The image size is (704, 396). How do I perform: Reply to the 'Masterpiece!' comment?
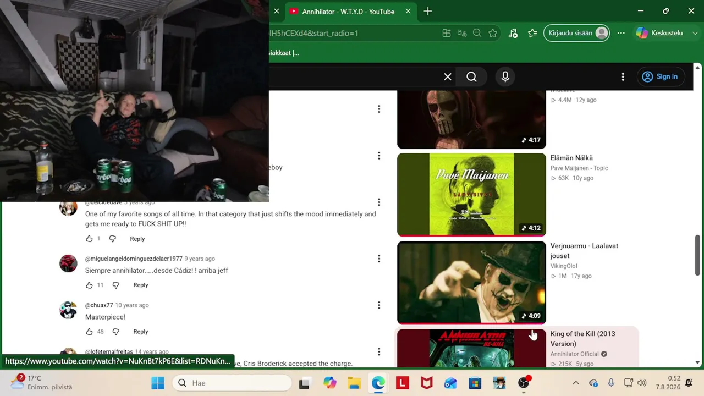coord(141,332)
